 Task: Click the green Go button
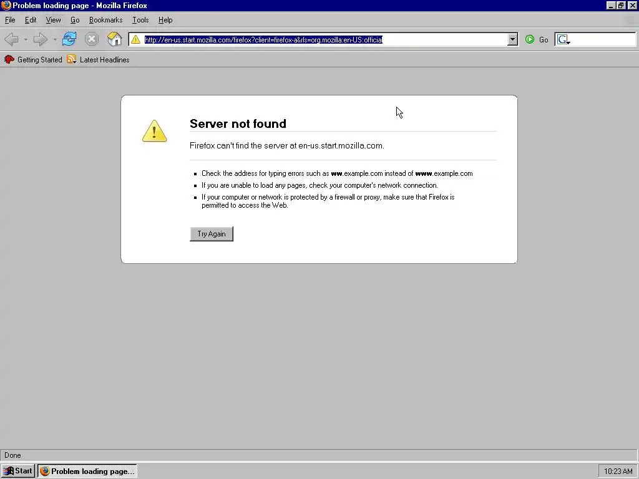point(536,39)
